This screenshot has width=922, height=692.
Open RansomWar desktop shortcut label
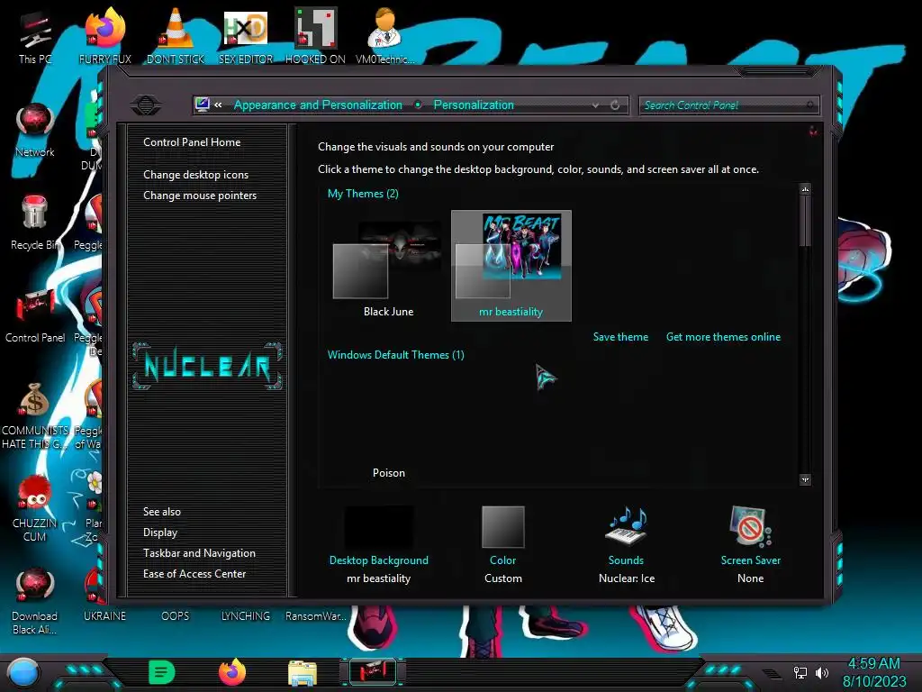point(315,616)
